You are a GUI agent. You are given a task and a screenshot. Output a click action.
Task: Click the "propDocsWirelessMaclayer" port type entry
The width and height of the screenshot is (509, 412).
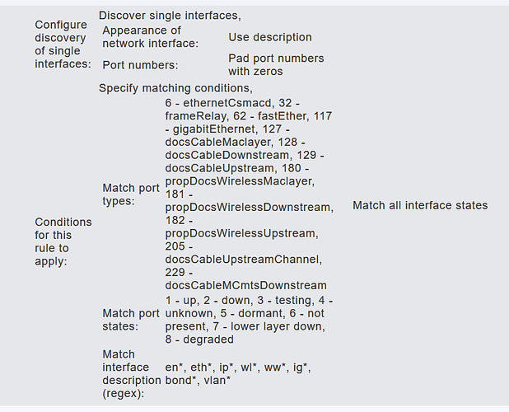(240, 180)
